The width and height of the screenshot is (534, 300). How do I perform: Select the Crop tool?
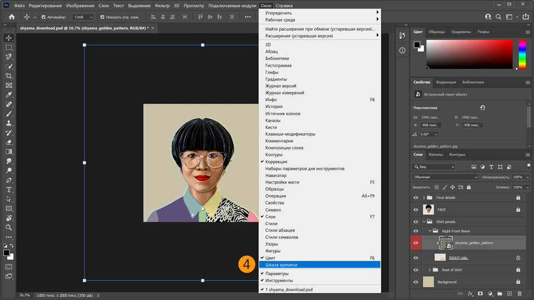9,76
